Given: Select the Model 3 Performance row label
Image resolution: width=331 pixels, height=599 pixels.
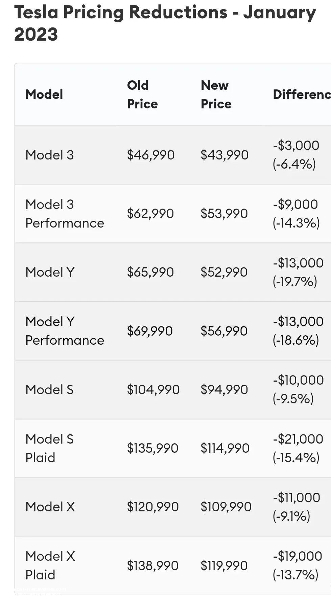Looking at the screenshot, I should click(65, 214).
